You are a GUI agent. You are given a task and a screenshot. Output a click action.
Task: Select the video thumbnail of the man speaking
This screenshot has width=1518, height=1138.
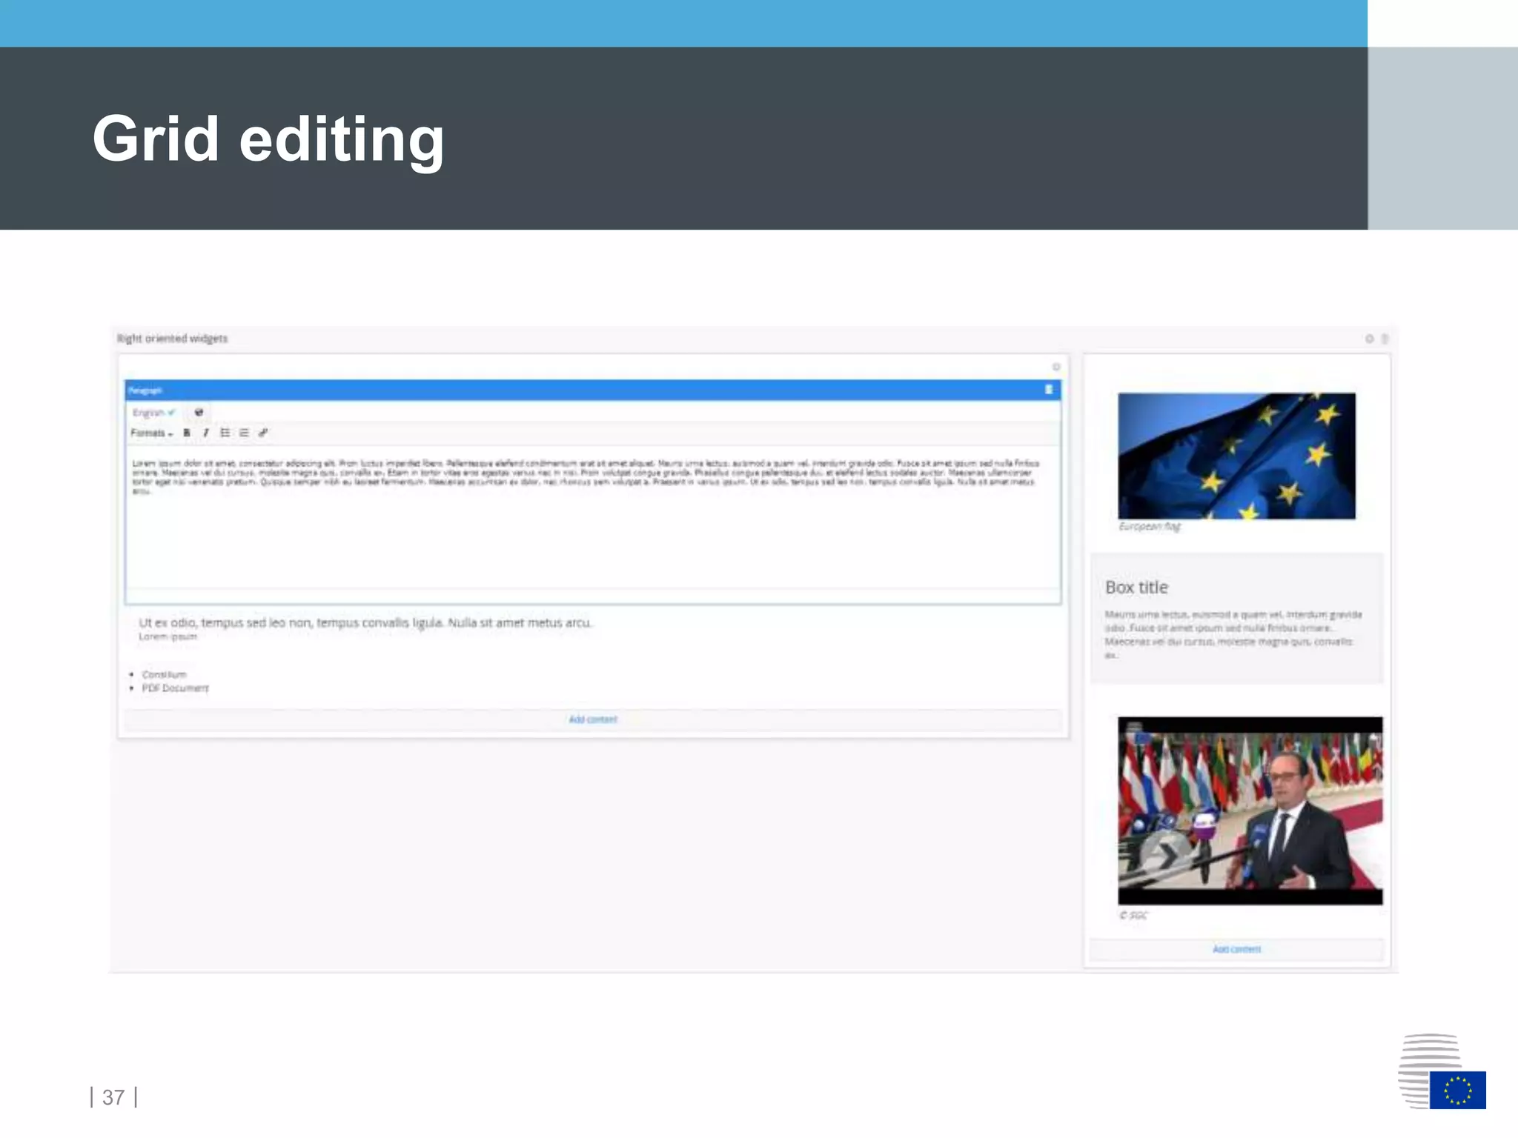pyautogui.click(x=1250, y=810)
